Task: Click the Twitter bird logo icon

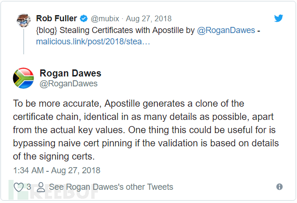Action: tap(279, 18)
